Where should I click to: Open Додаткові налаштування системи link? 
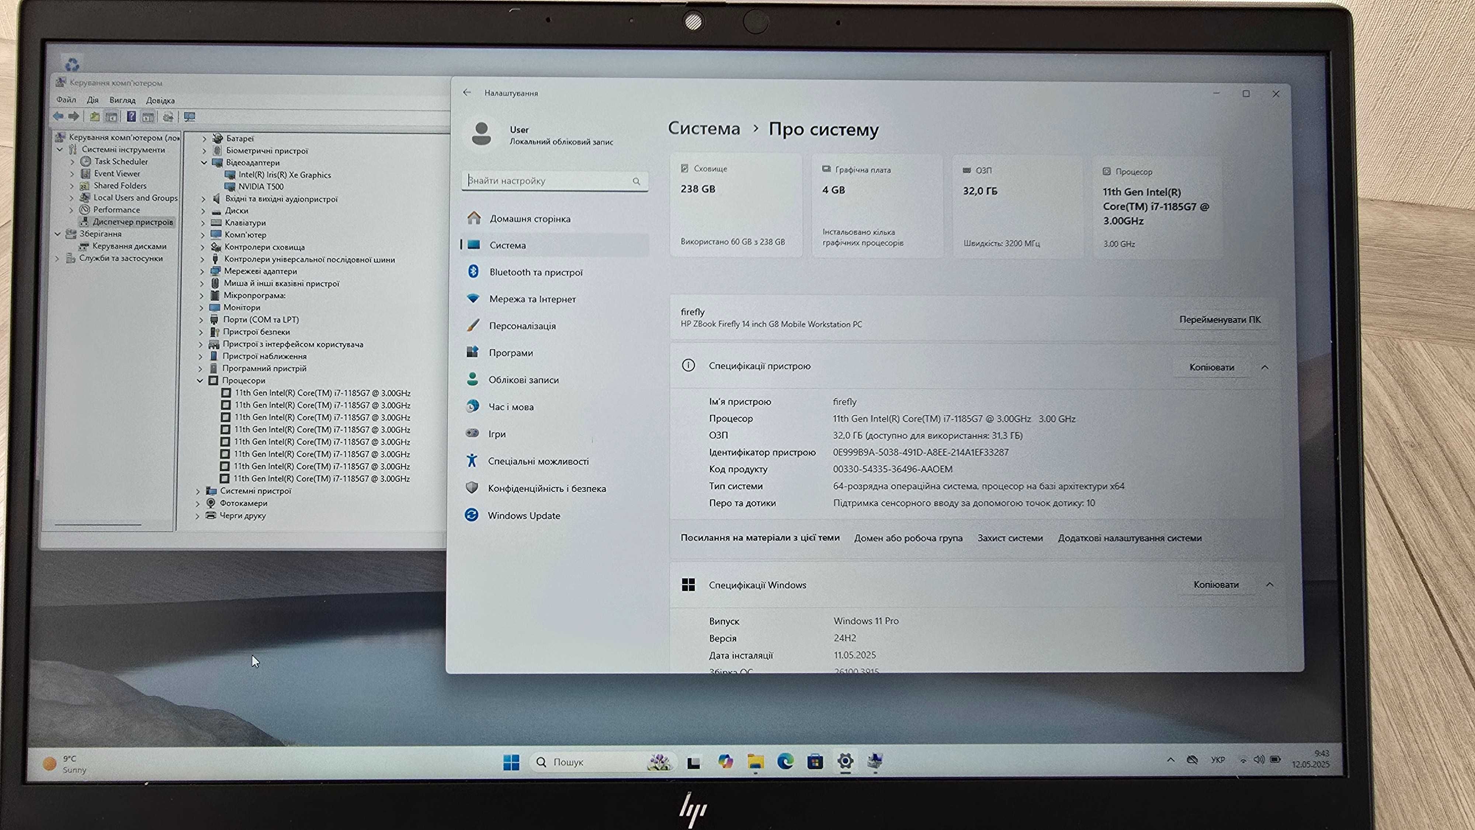click(x=1130, y=538)
